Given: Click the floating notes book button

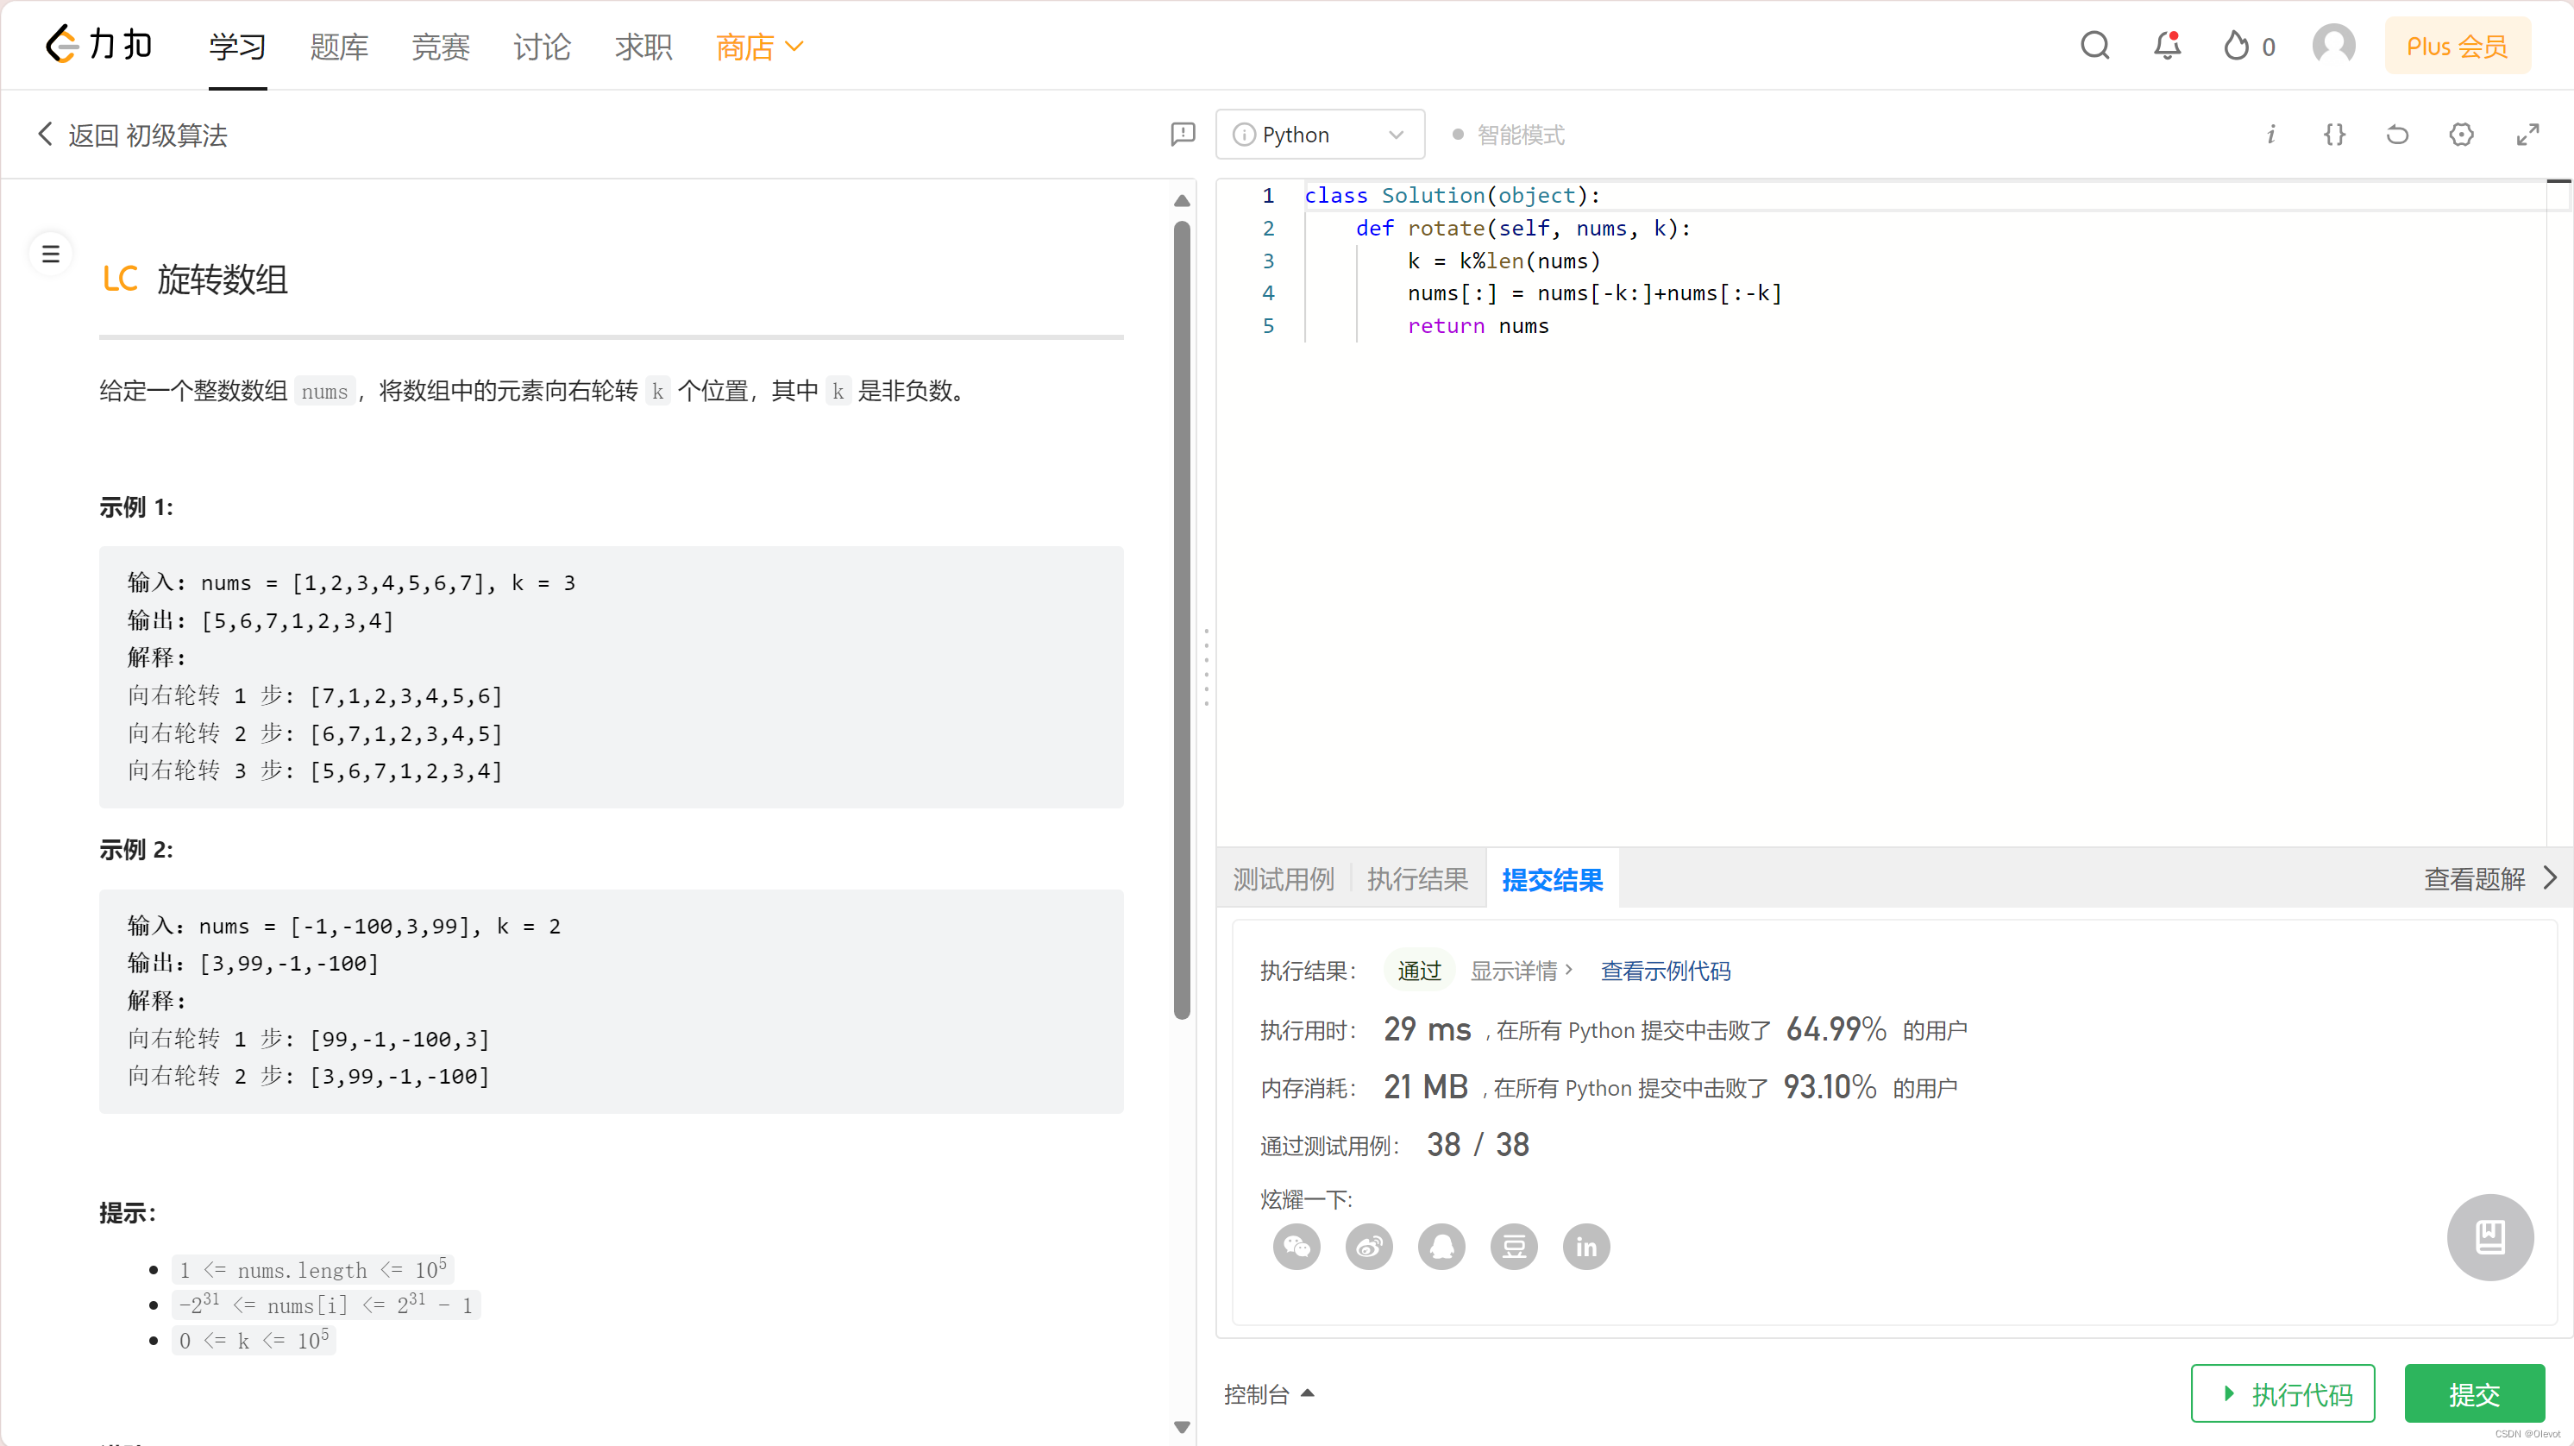Looking at the screenshot, I should pos(2489,1236).
